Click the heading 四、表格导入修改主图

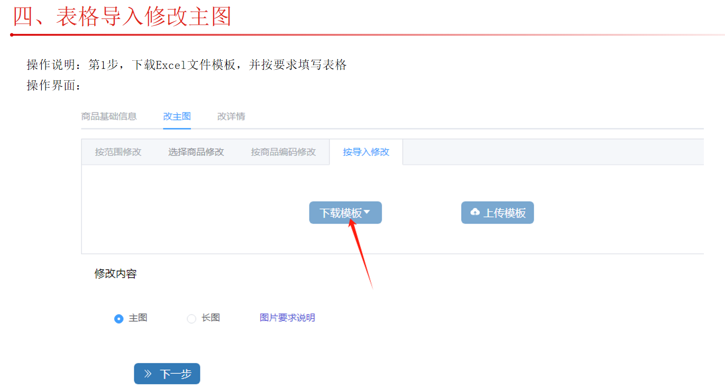pos(122,17)
